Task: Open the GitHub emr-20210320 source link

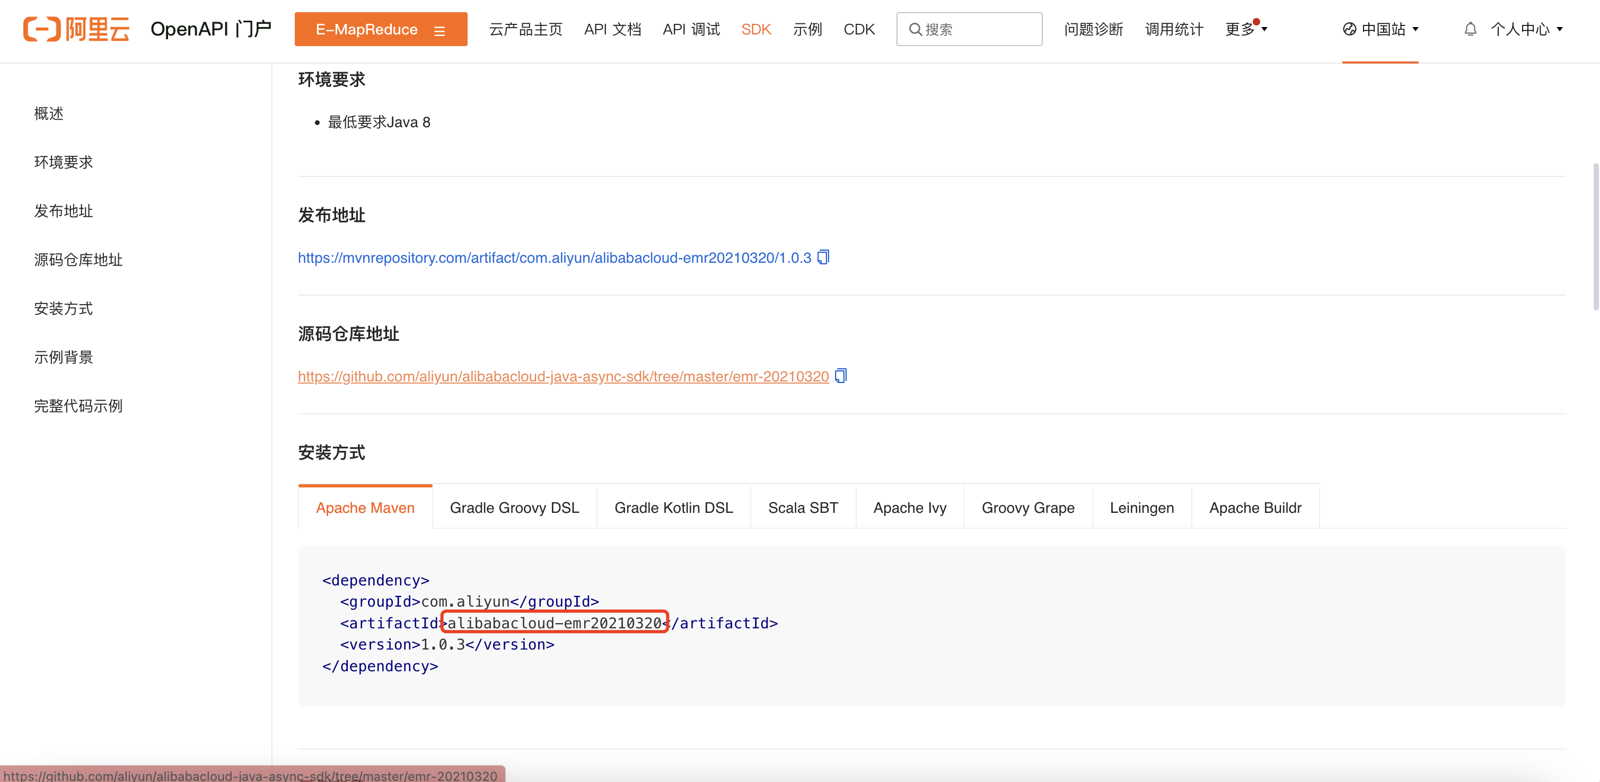Action: tap(562, 376)
